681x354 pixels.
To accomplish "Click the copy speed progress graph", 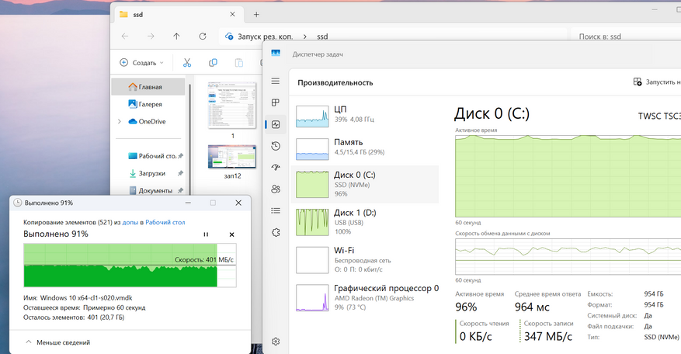I will point(130,265).
